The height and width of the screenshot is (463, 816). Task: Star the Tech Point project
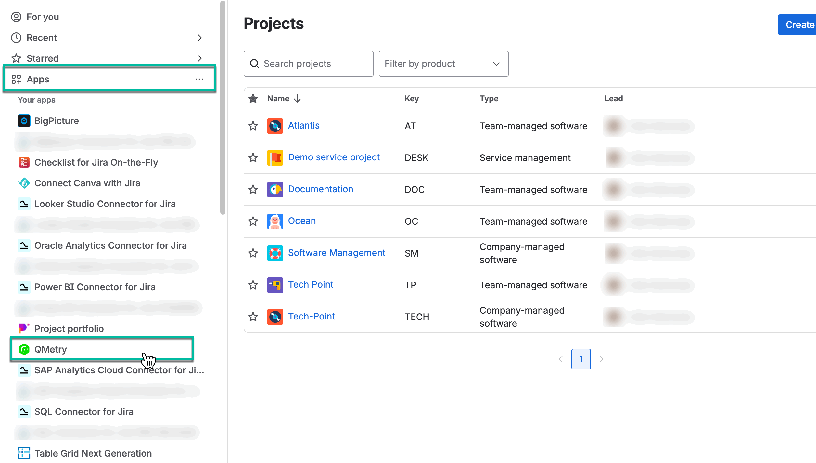pos(253,285)
